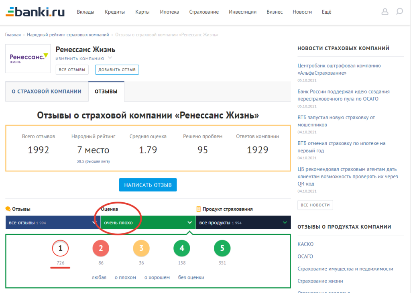This screenshot has height=293, width=411.
Task: Open the Бизнес menu
Action: click(x=275, y=12)
